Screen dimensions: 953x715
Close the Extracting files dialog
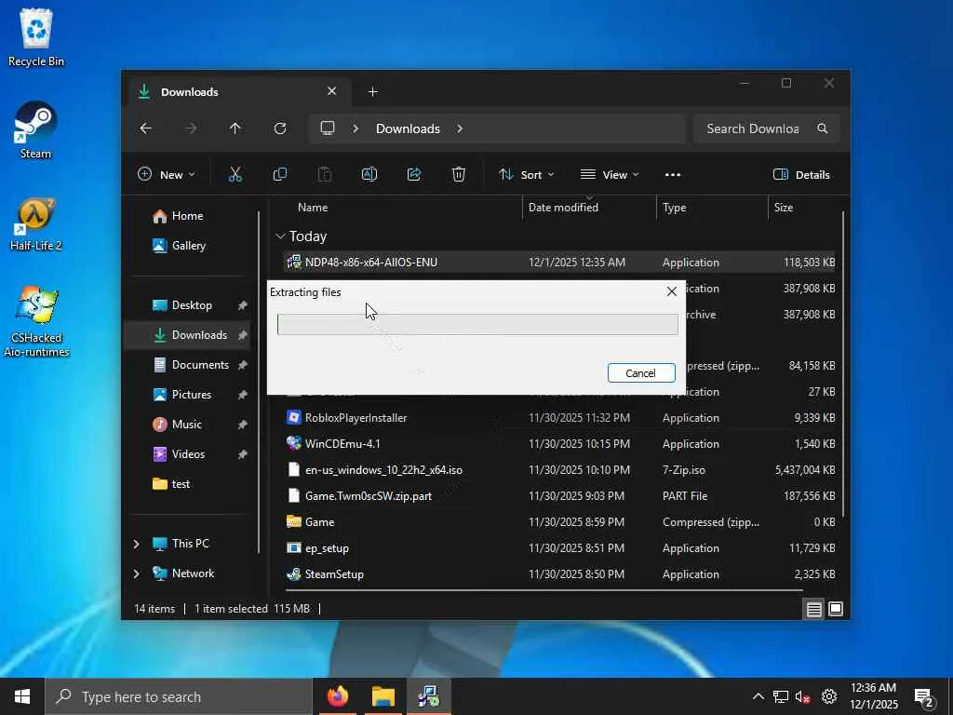pyautogui.click(x=672, y=291)
